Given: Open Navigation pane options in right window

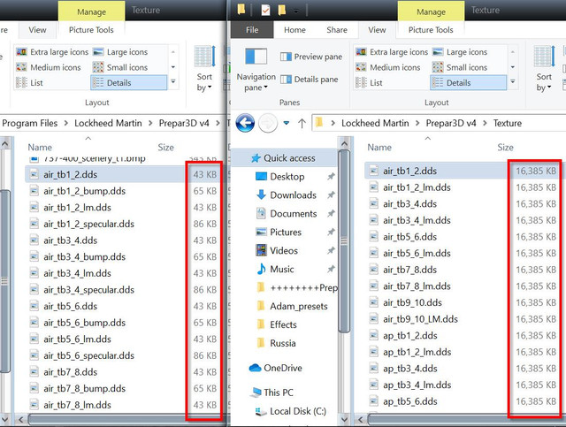Looking at the screenshot, I should 256,71.
